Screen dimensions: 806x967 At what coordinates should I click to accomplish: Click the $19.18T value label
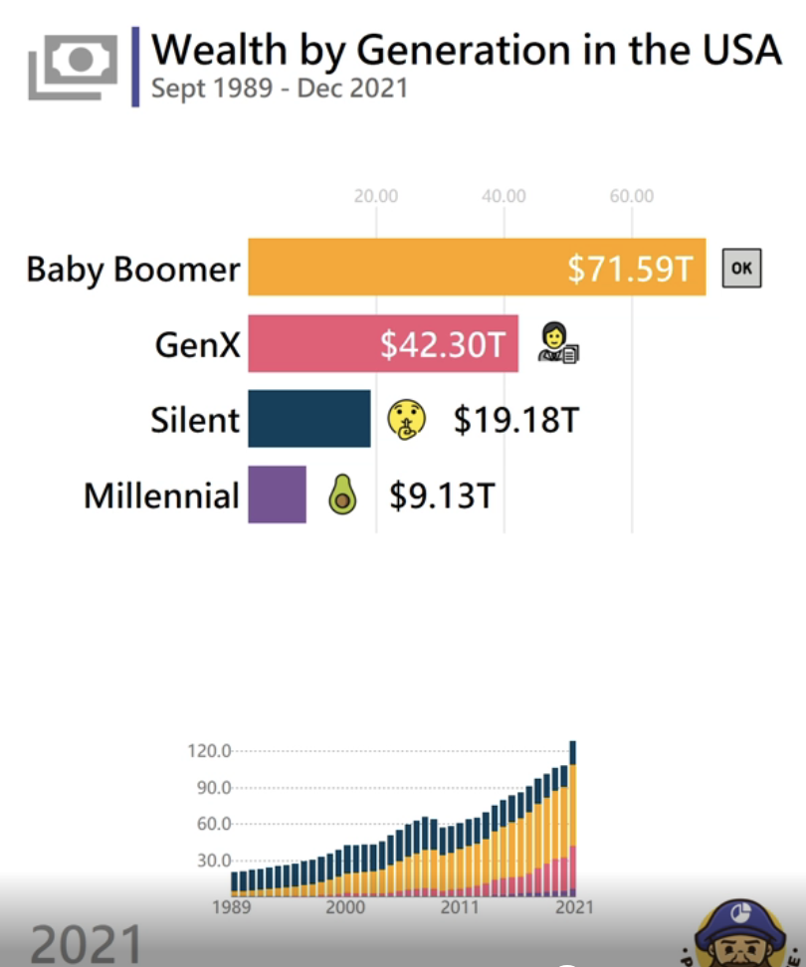coord(515,420)
